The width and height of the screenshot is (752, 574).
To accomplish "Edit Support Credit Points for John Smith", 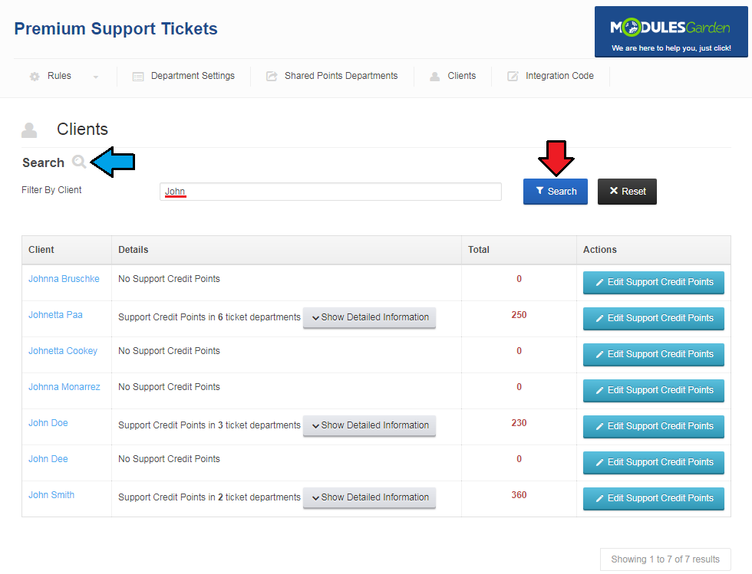I will coord(654,498).
